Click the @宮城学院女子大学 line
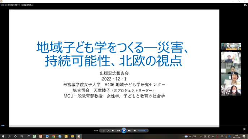 click(x=114, y=85)
